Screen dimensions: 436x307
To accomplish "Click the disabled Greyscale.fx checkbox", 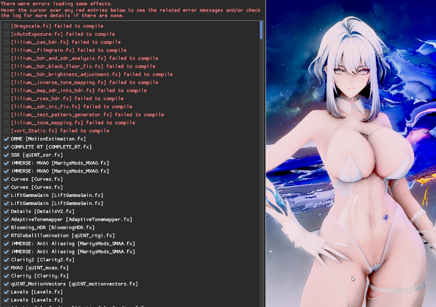I will pos(6,26).
